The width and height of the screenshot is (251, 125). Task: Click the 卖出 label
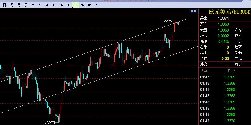[204, 18]
